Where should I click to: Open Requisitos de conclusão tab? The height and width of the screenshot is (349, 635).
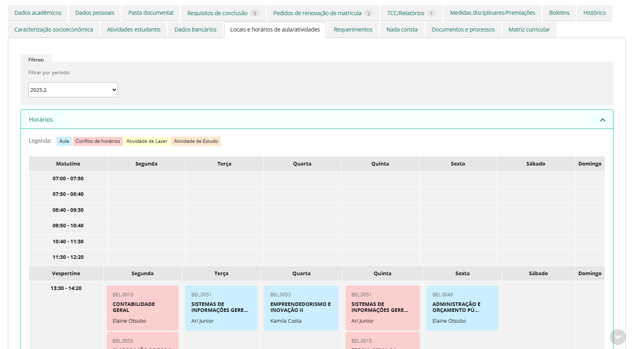(223, 13)
